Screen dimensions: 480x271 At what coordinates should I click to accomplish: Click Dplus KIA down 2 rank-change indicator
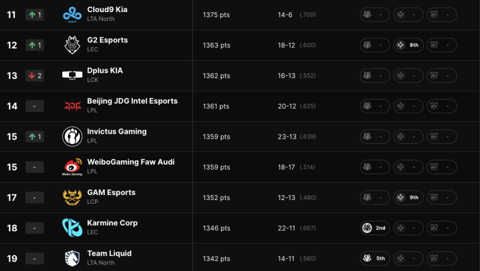click(35, 75)
